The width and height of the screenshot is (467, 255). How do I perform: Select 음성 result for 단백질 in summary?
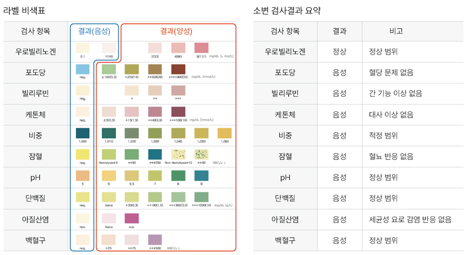coord(340,198)
